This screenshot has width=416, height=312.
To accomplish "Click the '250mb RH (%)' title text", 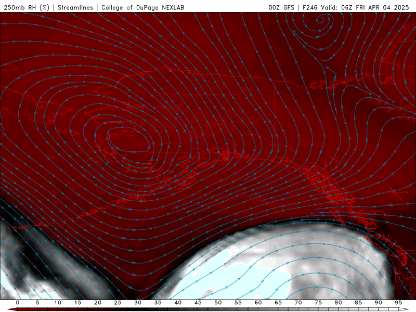I will (27, 8).
